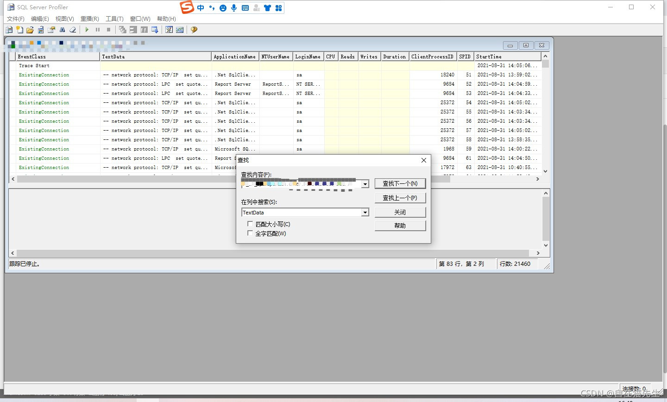Click the Sogou microphone voice input icon

pyautogui.click(x=234, y=8)
